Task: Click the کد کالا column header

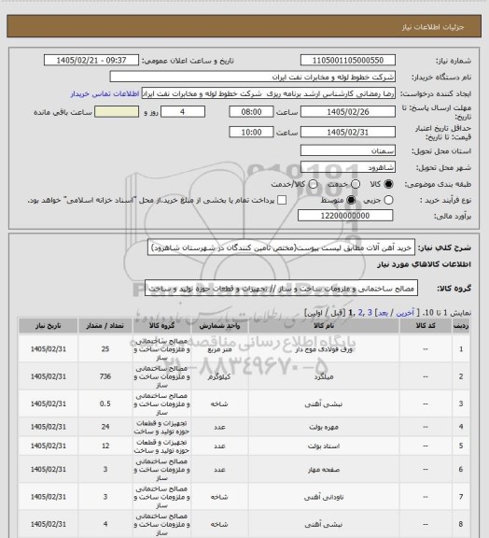Action: click(426, 326)
